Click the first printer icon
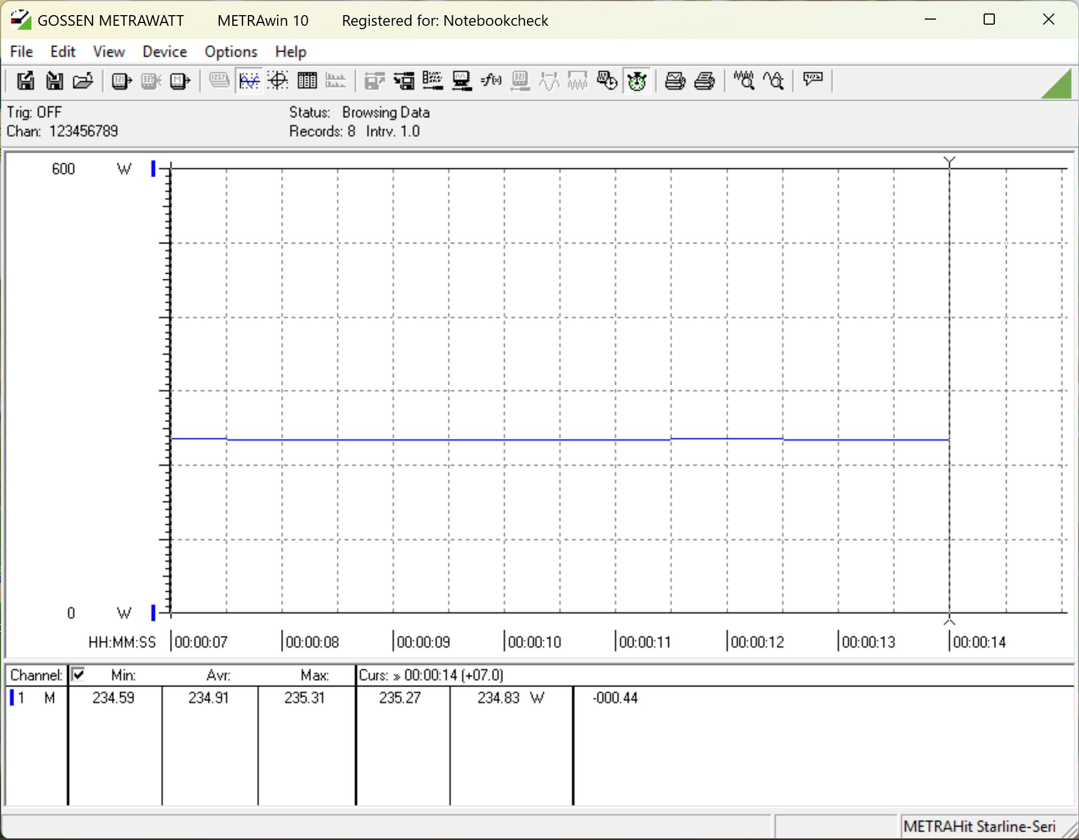 pyautogui.click(x=674, y=81)
